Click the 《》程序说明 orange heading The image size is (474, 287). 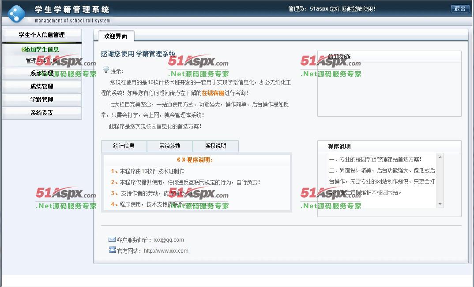pos(195,160)
